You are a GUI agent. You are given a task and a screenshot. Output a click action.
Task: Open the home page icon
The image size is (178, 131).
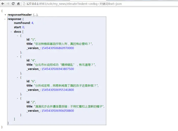[x=18, y=4]
